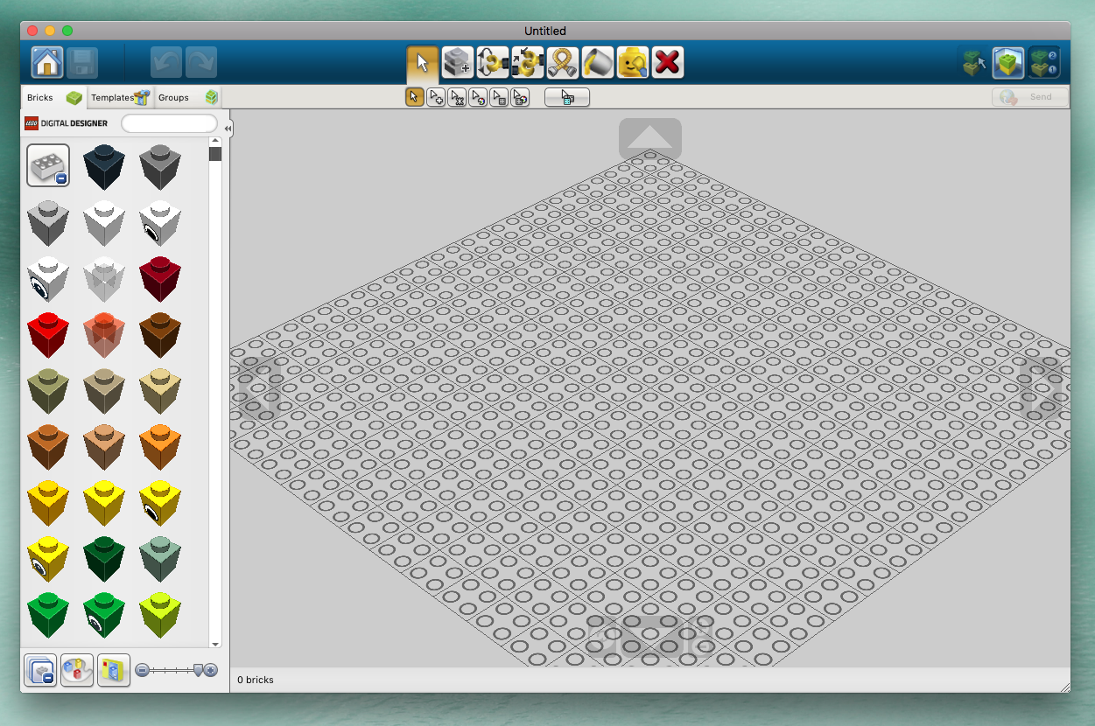Click the Invert selection button

567,97
